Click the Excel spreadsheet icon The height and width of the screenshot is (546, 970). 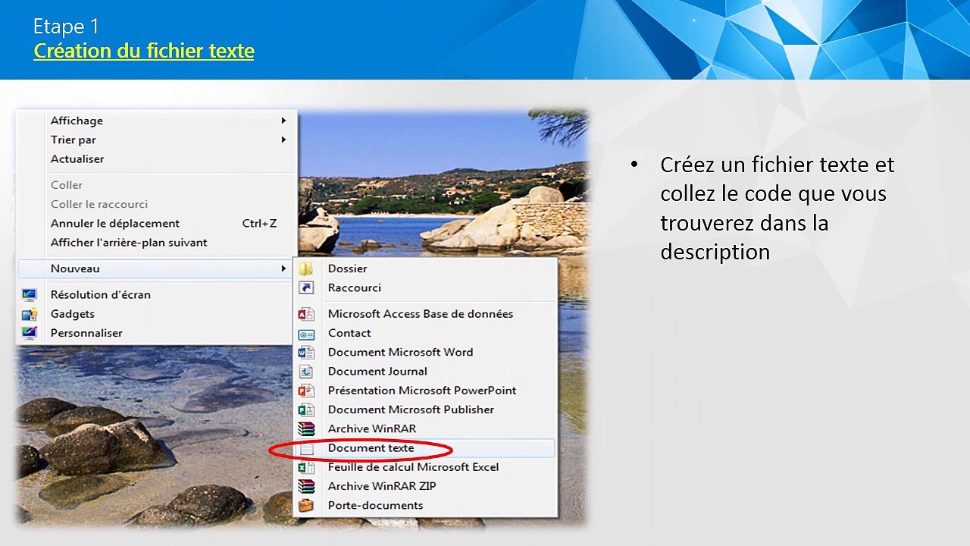[306, 467]
